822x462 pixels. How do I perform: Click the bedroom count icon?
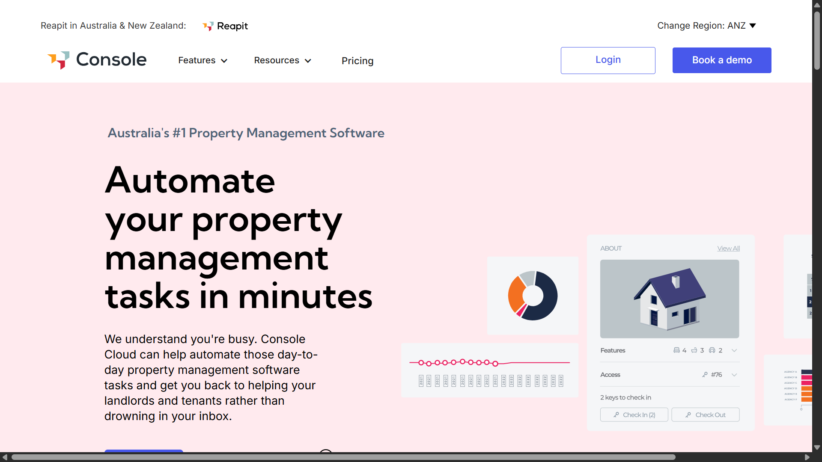[x=676, y=350]
